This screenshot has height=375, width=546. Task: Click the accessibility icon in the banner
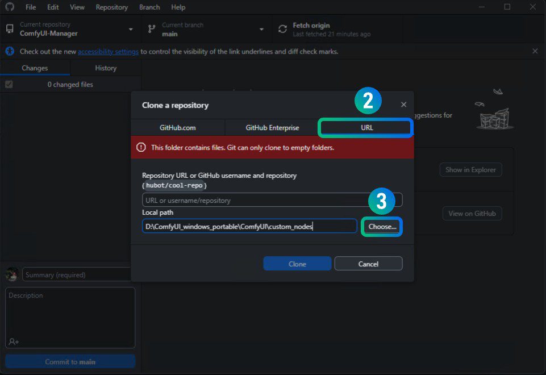(x=10, y=51)
